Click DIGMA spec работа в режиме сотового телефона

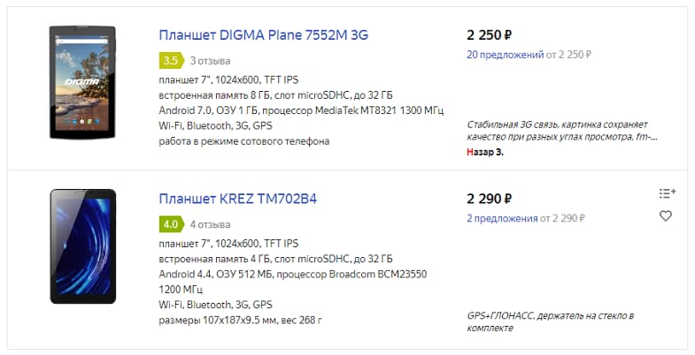[243, 141]
